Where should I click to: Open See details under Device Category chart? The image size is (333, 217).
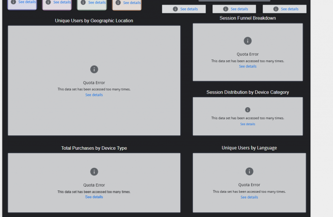248,124
